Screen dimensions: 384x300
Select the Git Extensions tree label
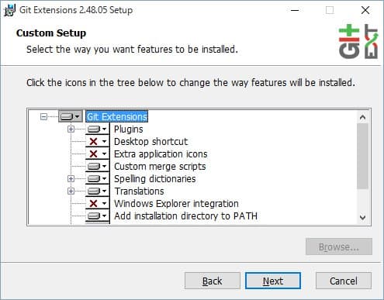(117, 117)
